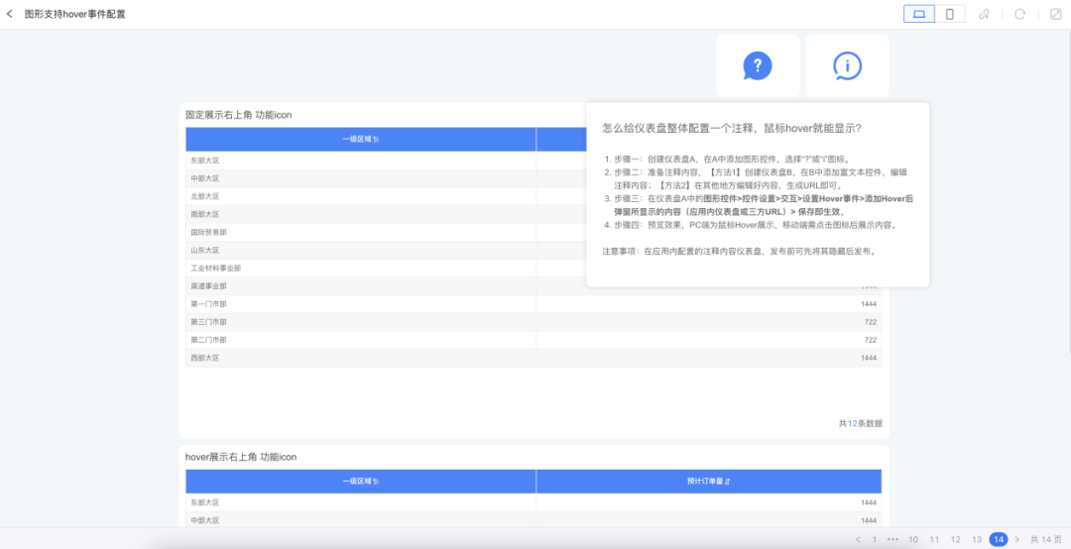Click 1444 in hover展示 table 中部大区 row
1071x549 pixels.
click(868, 520)
